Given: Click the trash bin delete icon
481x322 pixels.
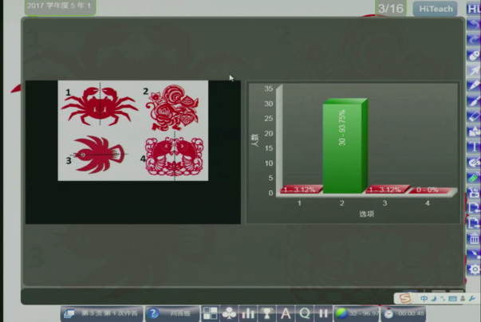Looking at the screenshot, I should [474, 238].
